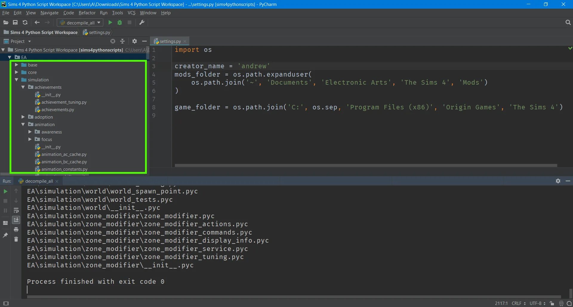Click the Sims 4 Python Script Workspace breadcrumb
The image size is (573, 307).
(41, 32)
